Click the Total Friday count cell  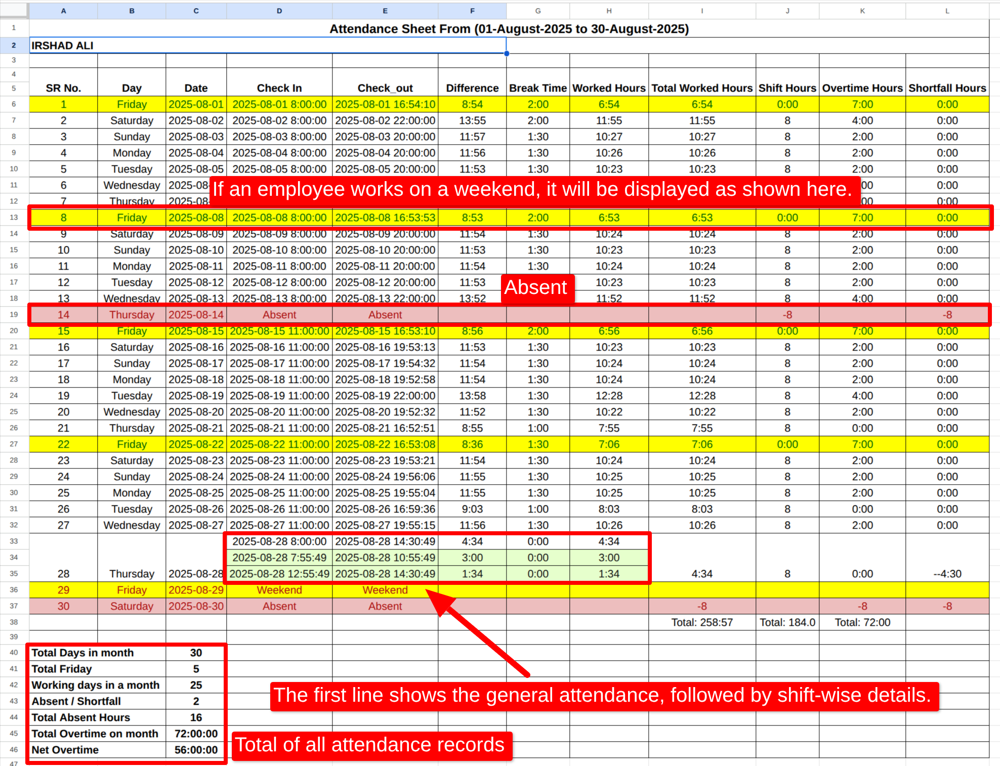click(196, 669)
